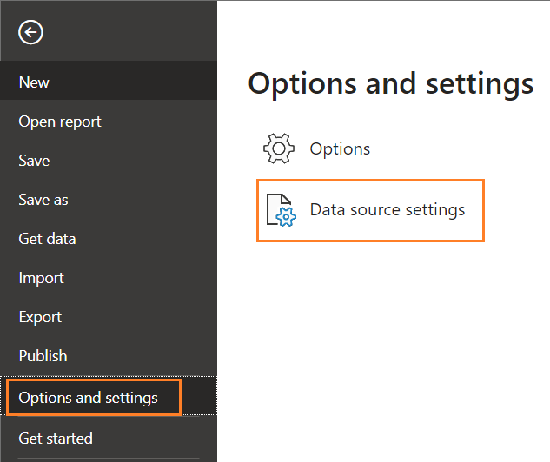Expand the Export menu item
Screen dimensions: 550x462
[40, 317]
